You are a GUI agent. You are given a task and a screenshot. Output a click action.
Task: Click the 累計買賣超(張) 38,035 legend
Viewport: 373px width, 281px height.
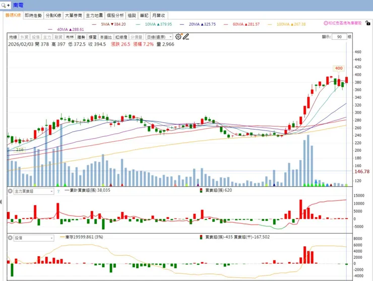coord(87,190)
